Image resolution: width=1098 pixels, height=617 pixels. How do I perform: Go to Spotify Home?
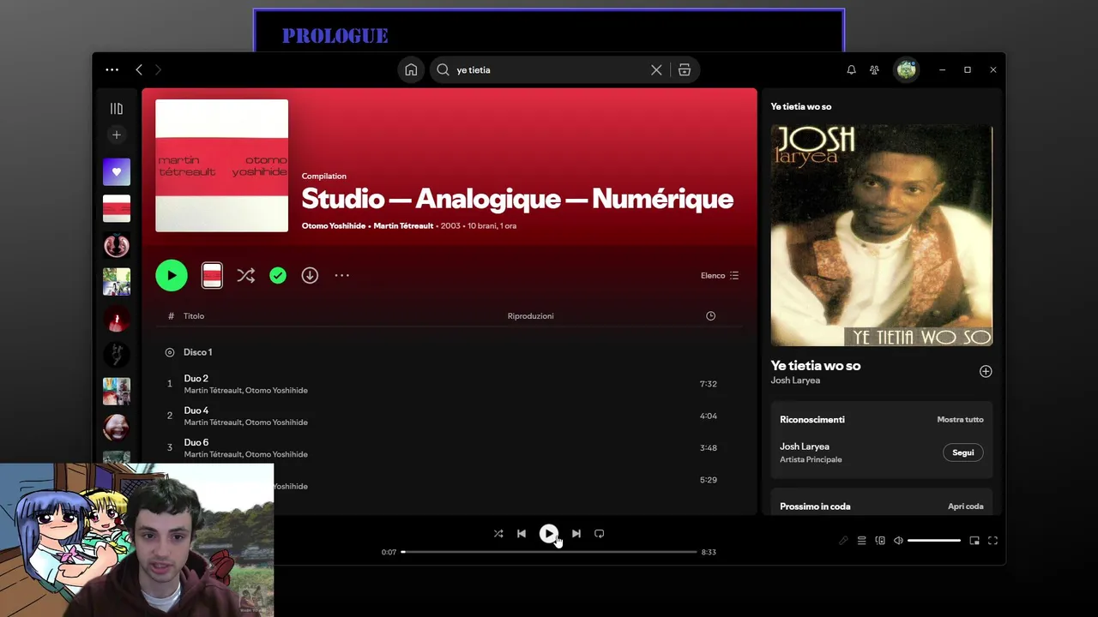pos(411,70)
